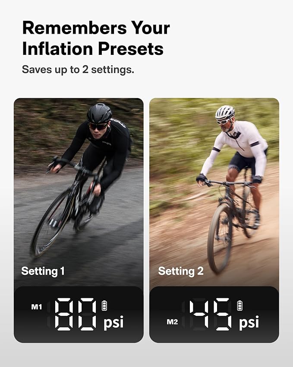Click the road cyclist's black helmet
Screen dimensions: 293x367
pos(99,113)
